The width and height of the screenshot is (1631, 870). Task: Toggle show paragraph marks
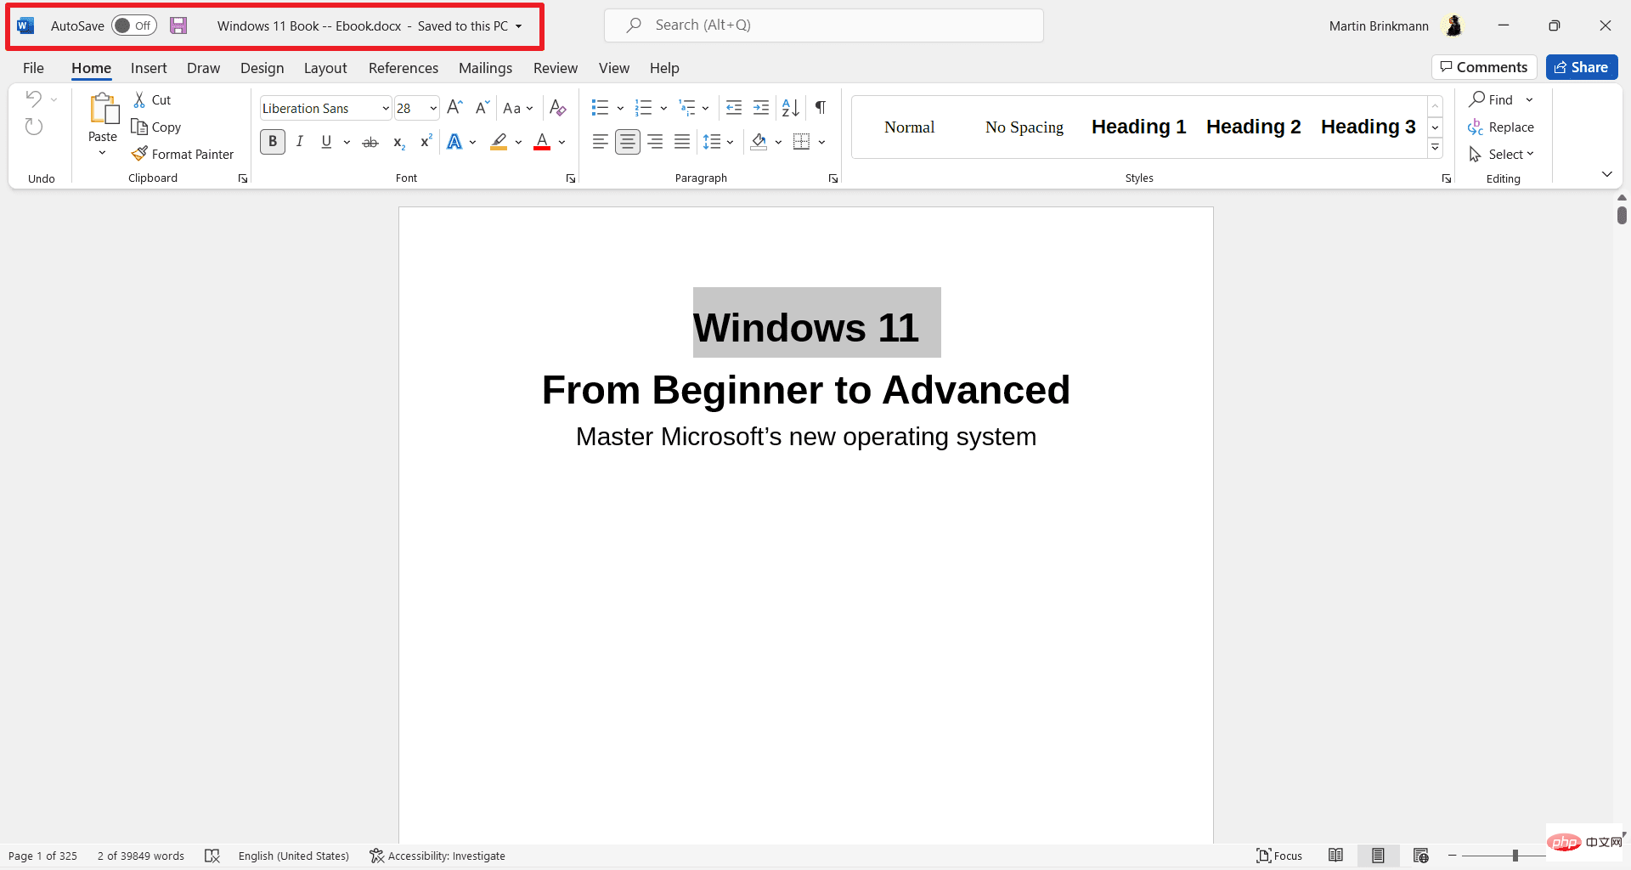coord(821,108)
